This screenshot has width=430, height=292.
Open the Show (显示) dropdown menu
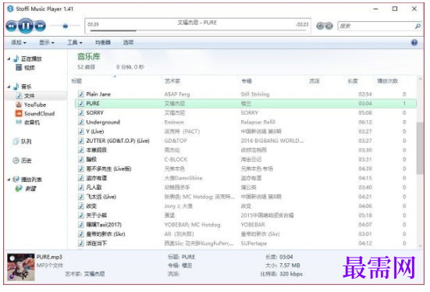pos(47,42)
